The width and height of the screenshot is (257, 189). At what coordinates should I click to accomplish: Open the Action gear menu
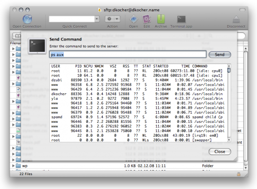point(113,19)
